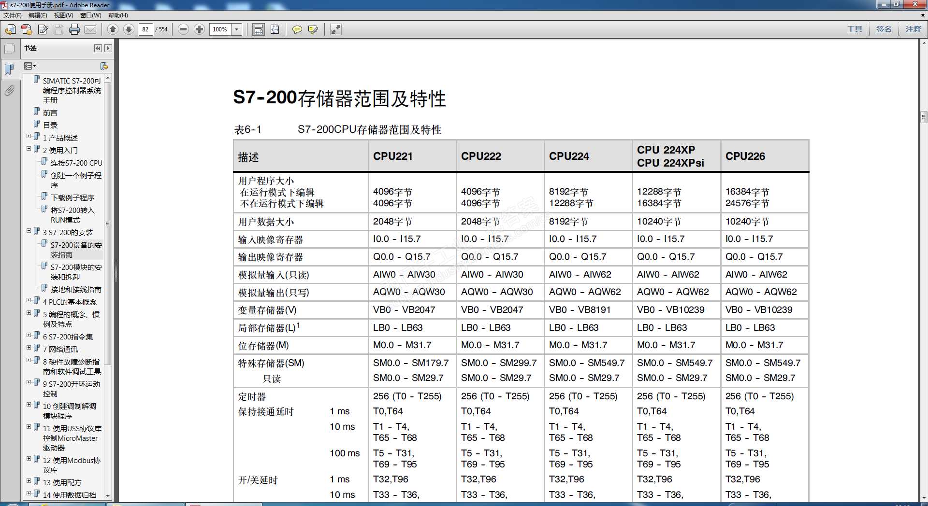Fit one full page to window icon

[x=275, y=29]
